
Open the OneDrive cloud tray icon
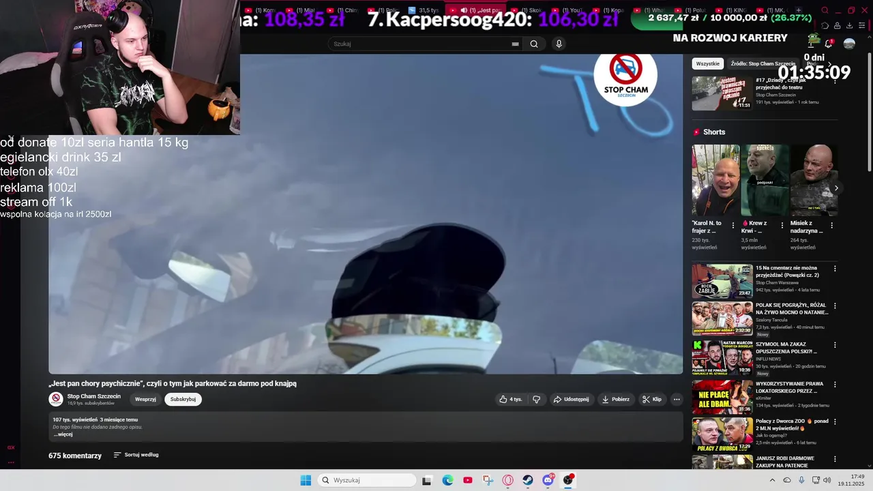(787, 480)
